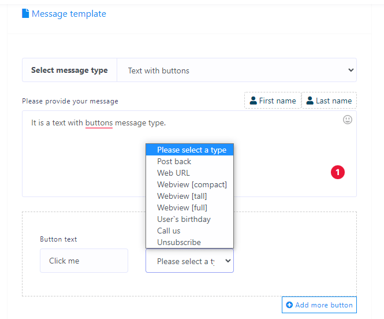This screenshot has height=319, width=384.
Task: Select Webview [full] option
Action: point(182,207)
